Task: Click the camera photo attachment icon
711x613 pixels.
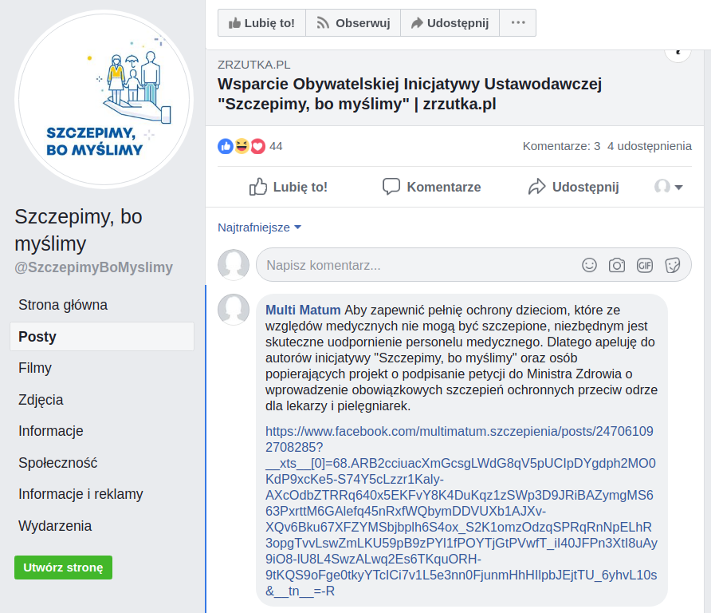Action: 617,265
